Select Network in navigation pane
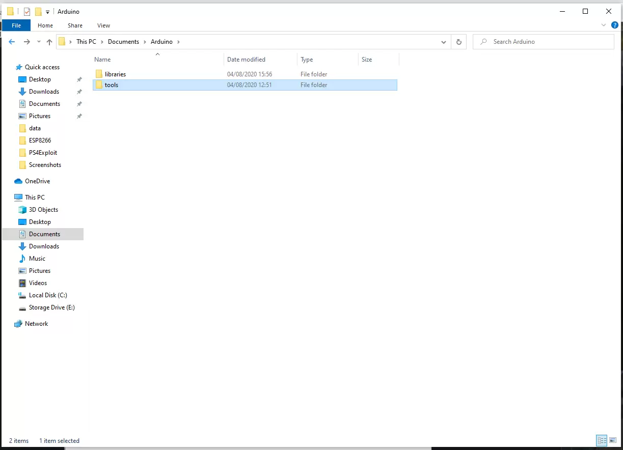The height and width of the screenshot is (450, 623). point(36,324)
